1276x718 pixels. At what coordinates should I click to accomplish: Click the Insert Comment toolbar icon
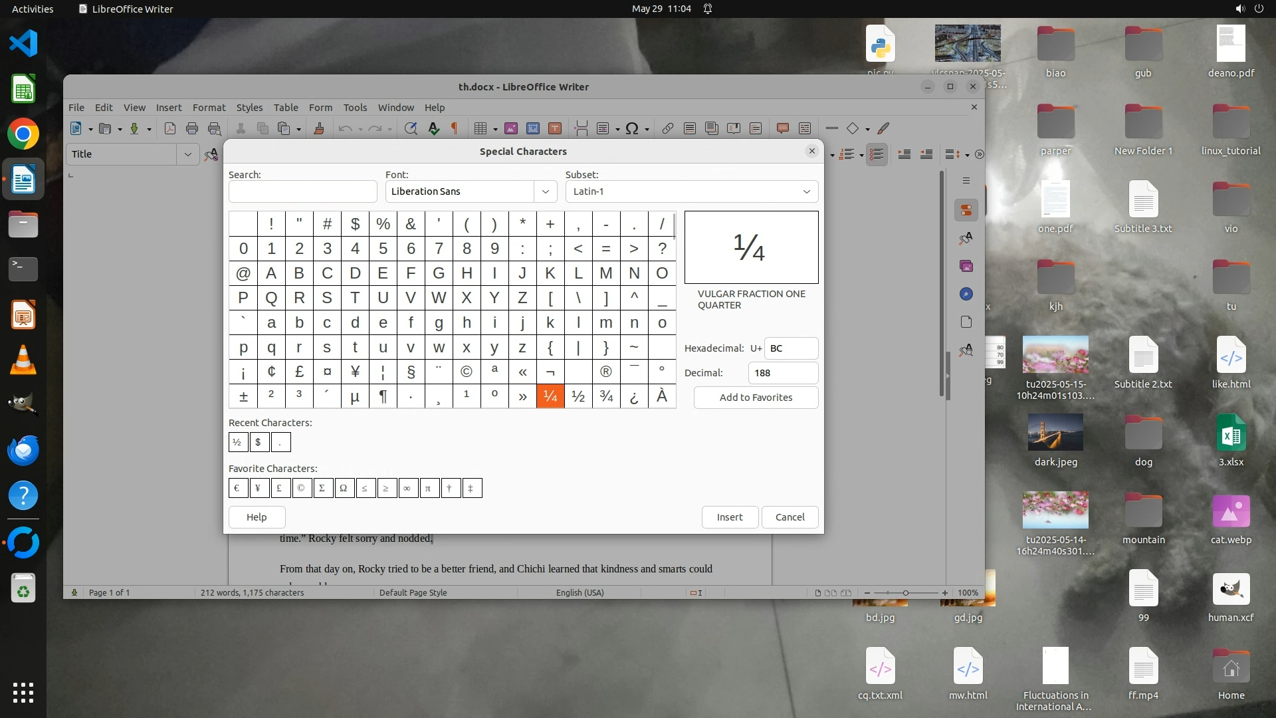(783, 129)
